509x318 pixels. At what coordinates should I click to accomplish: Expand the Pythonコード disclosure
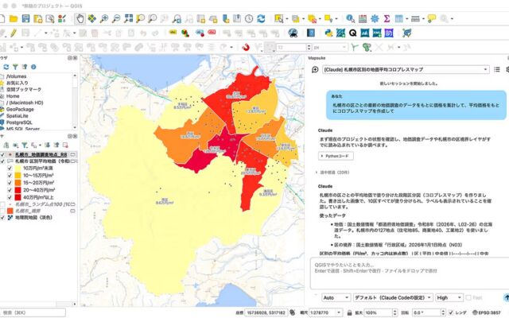click(x=336, y=156)
